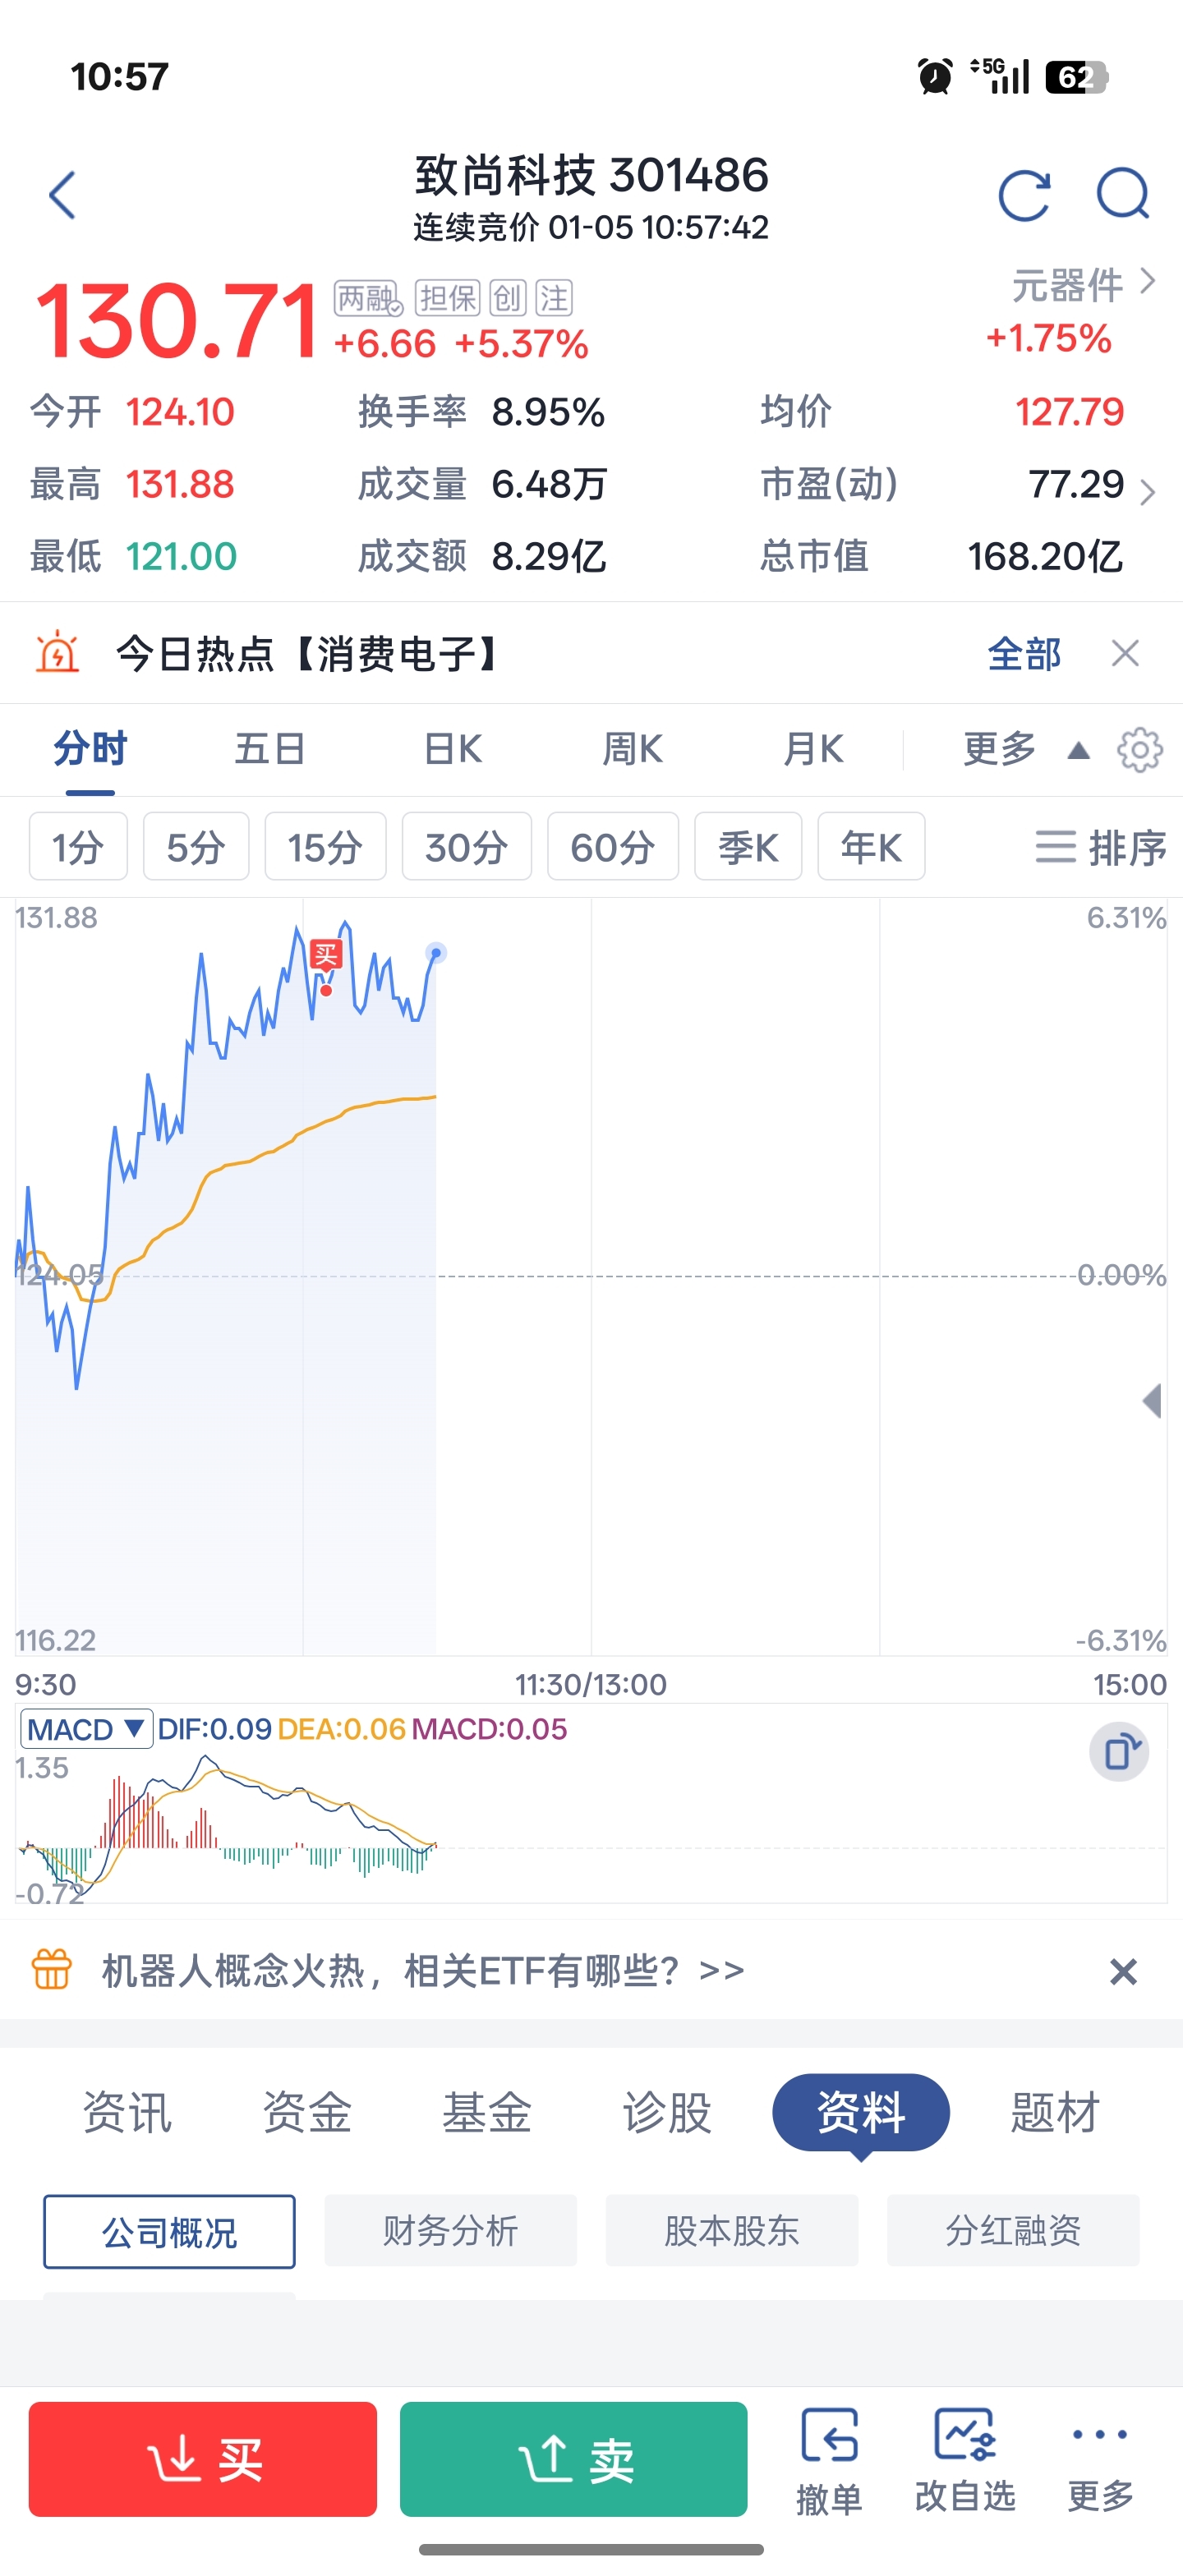
Task: Dismiss the 今日热点 banner
Action: coord(1125,654)
